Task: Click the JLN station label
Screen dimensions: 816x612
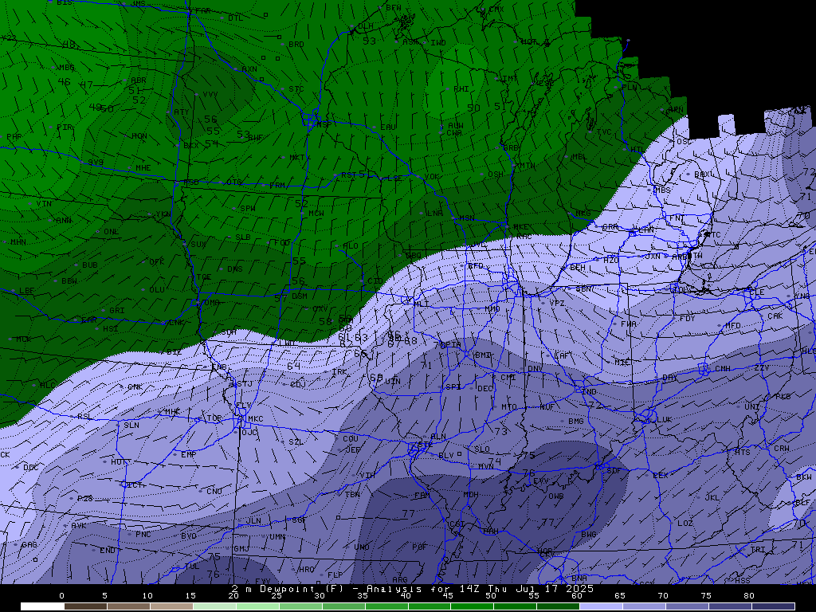Action: pyautogui.click(x=253, y=521)
